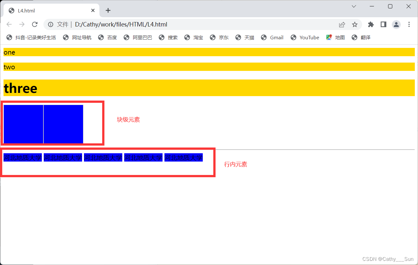Toggle the side panel icon
Image resolution: width=418 pixels, height=265 pixels.
pyautogui.click(x=384, y=25)
